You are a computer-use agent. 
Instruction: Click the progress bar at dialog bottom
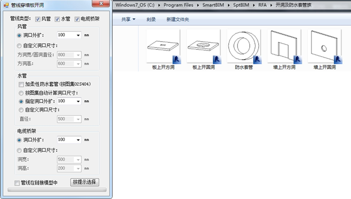coord(57,190)
